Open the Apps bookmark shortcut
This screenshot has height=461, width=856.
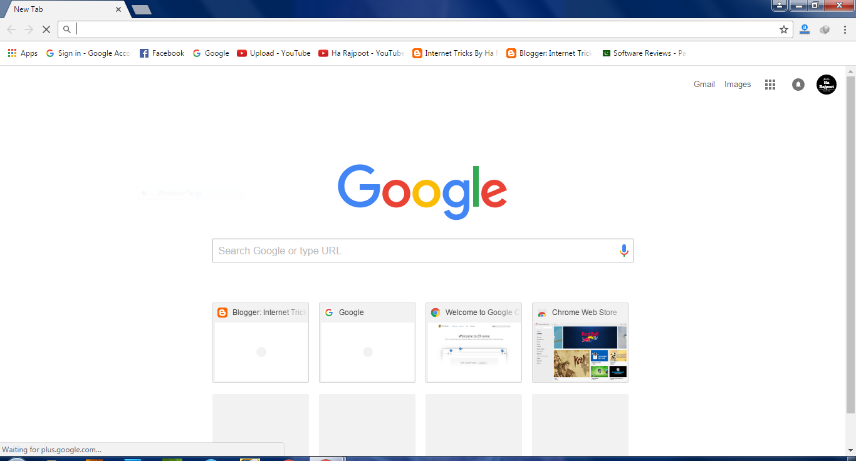coord(23,53)
